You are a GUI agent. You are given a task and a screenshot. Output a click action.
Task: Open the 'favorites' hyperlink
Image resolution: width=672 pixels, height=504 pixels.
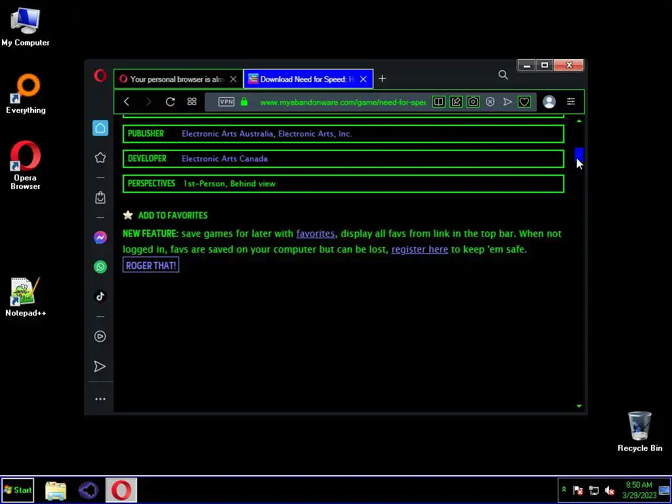click(316, 234)
